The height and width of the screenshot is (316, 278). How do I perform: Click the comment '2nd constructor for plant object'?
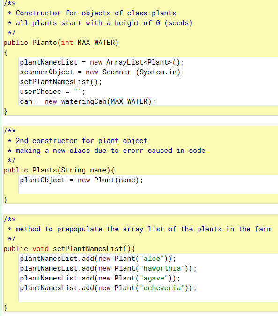[x=81, y=141]
